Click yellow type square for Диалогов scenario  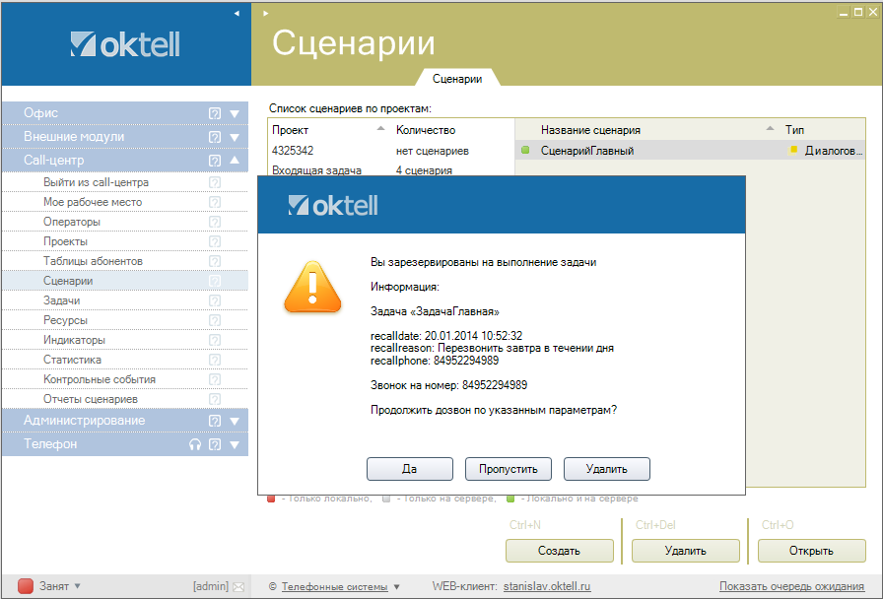(794, 150)
